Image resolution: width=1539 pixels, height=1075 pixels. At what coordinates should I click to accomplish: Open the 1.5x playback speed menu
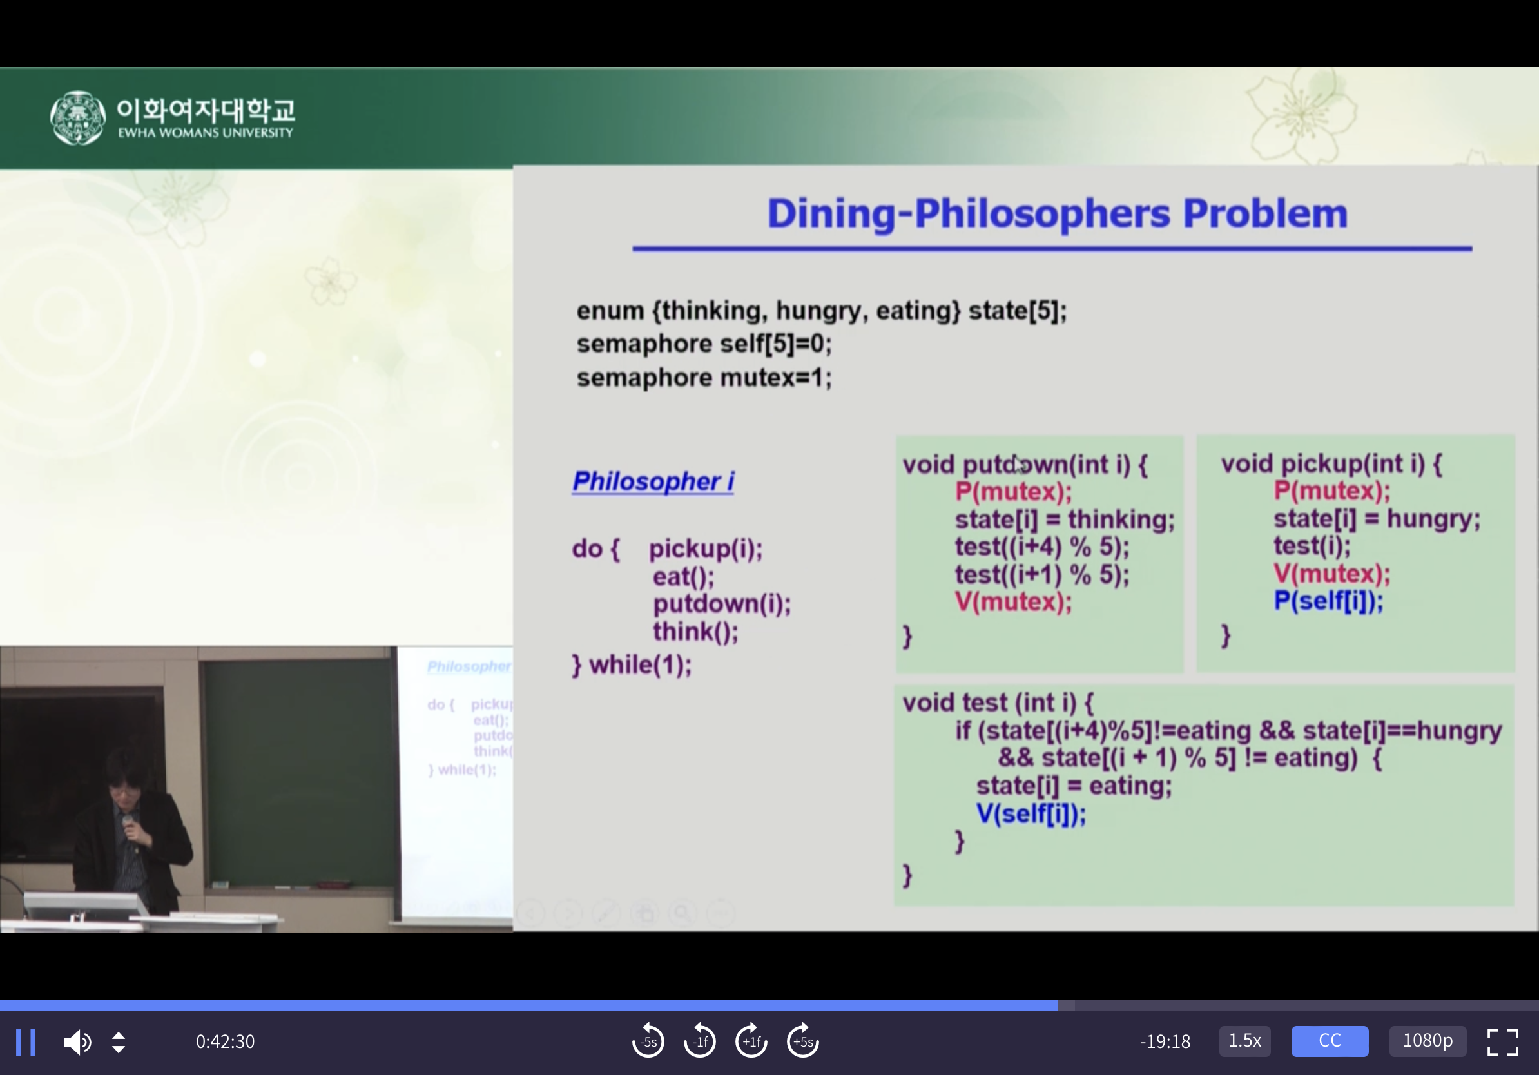pos(1244,1041)
